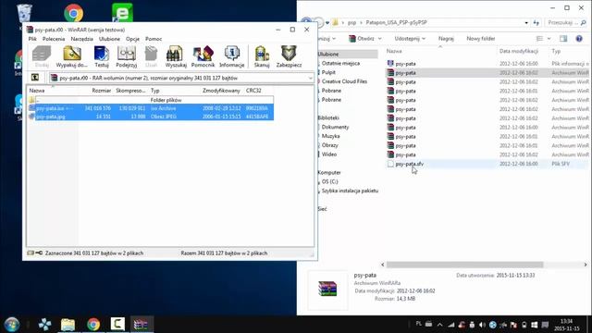Open the Ulubione menu in WinRAR
592x333 pixels.
tap(109, 39)
